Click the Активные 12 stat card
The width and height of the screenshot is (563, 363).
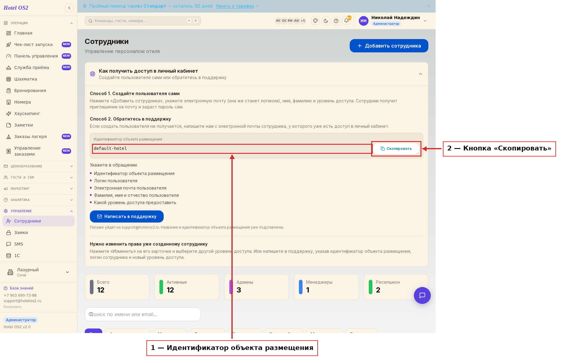187,287
